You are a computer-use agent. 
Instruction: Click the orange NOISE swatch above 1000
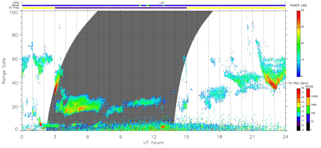308,101
